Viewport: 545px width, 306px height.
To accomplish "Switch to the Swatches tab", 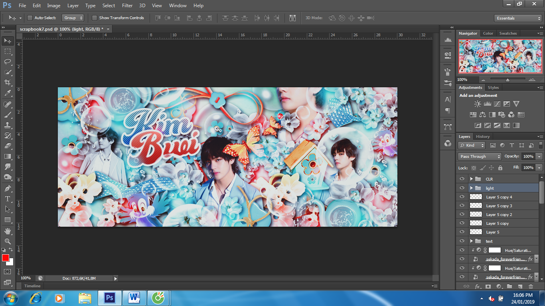I will click(x=508, y=33).
